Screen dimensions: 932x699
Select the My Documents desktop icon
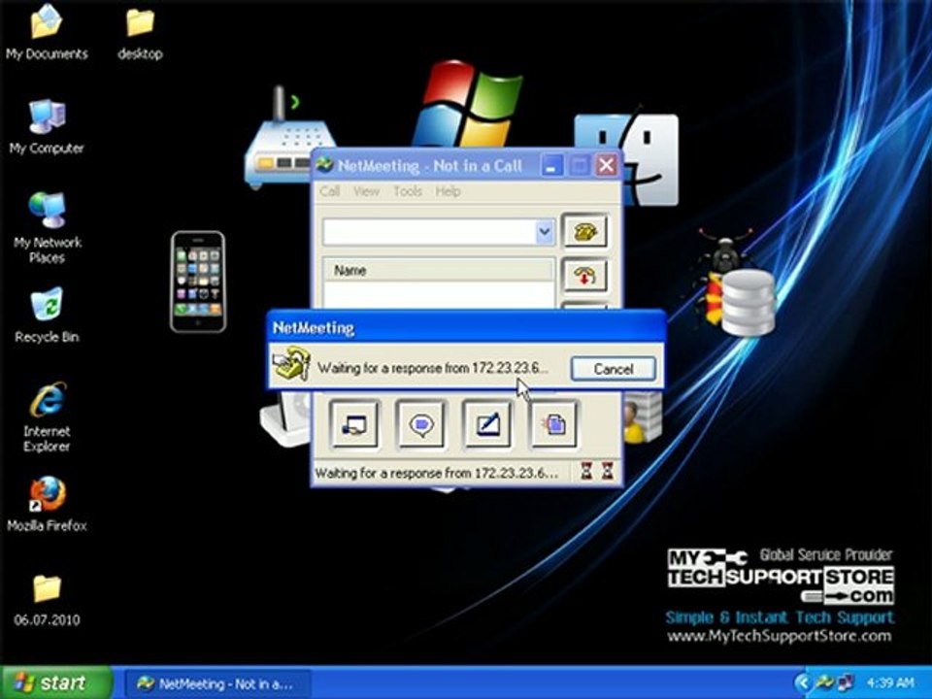coord(47,32)
